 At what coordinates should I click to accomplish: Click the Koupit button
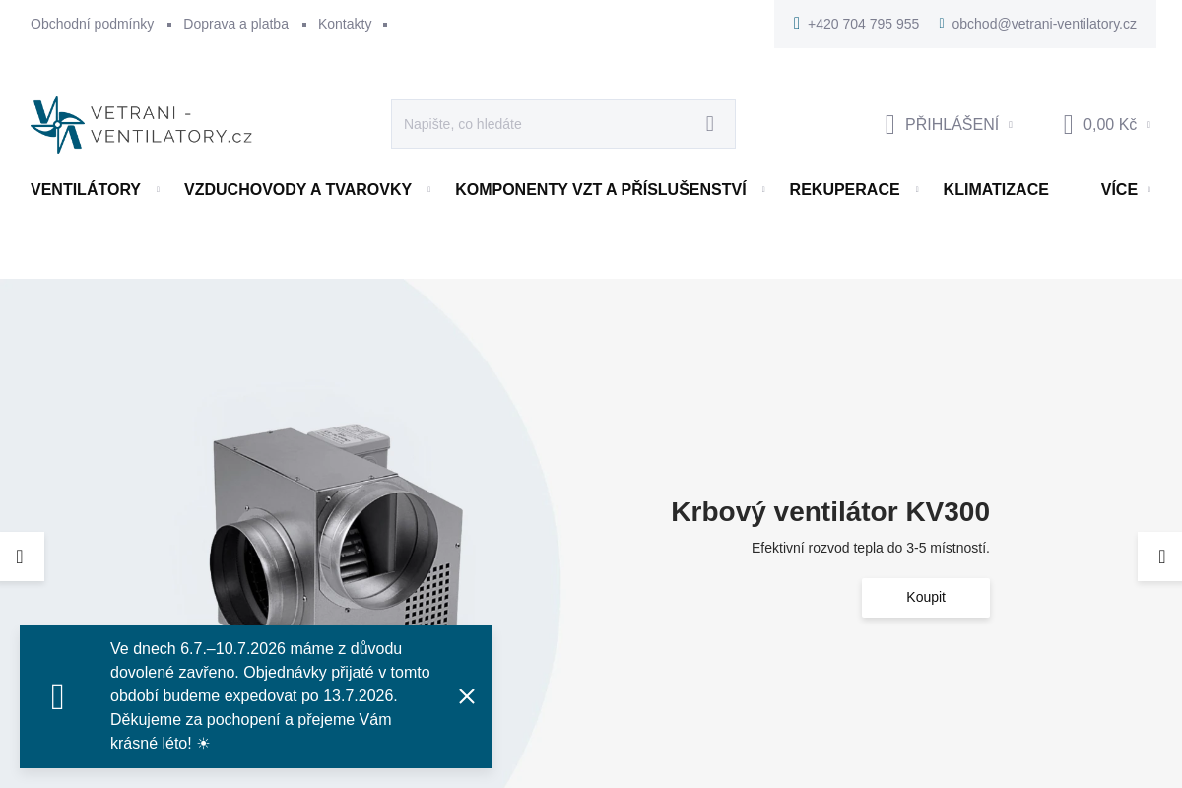(x=926, y=598)
